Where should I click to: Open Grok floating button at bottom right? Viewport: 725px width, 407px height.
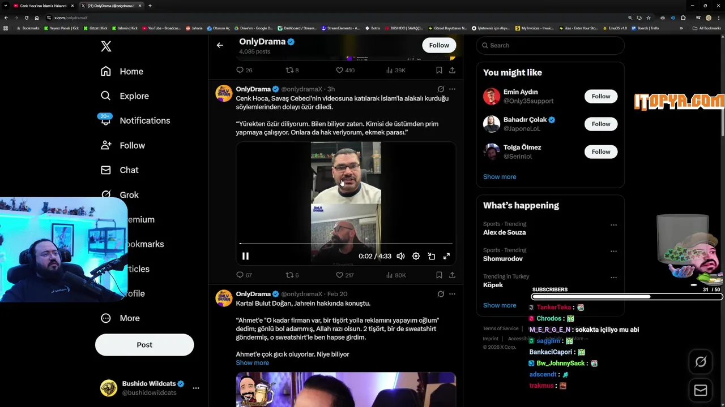pyautogui.click(x=701, y=362)
